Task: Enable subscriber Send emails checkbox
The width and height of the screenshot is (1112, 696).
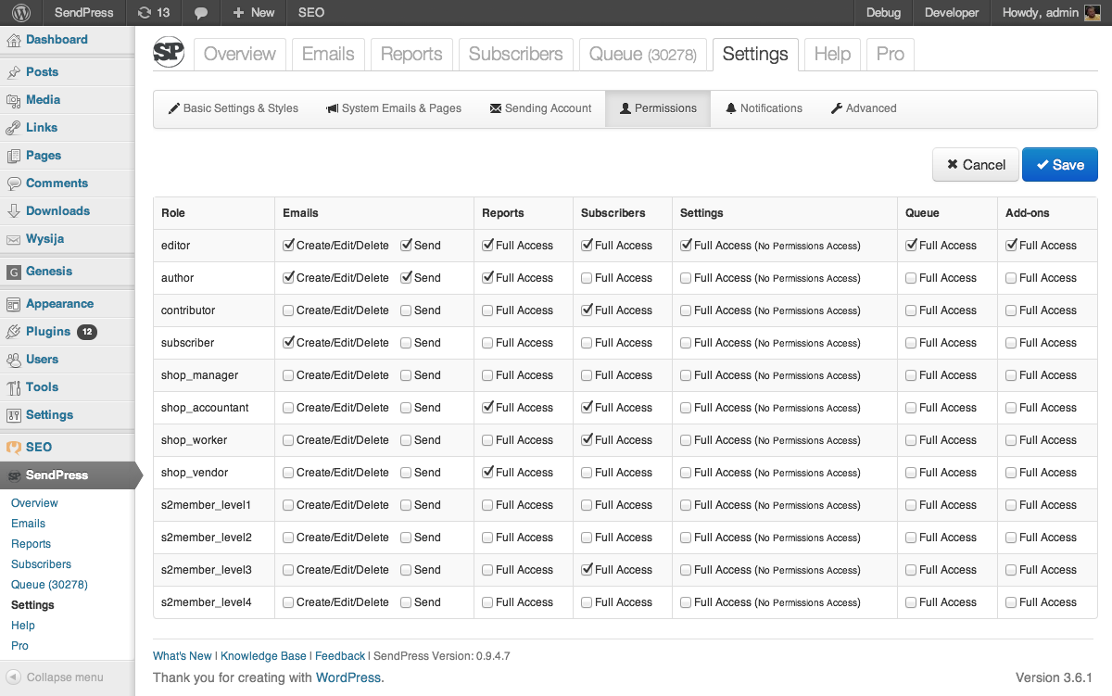Action: pos(406,343)
